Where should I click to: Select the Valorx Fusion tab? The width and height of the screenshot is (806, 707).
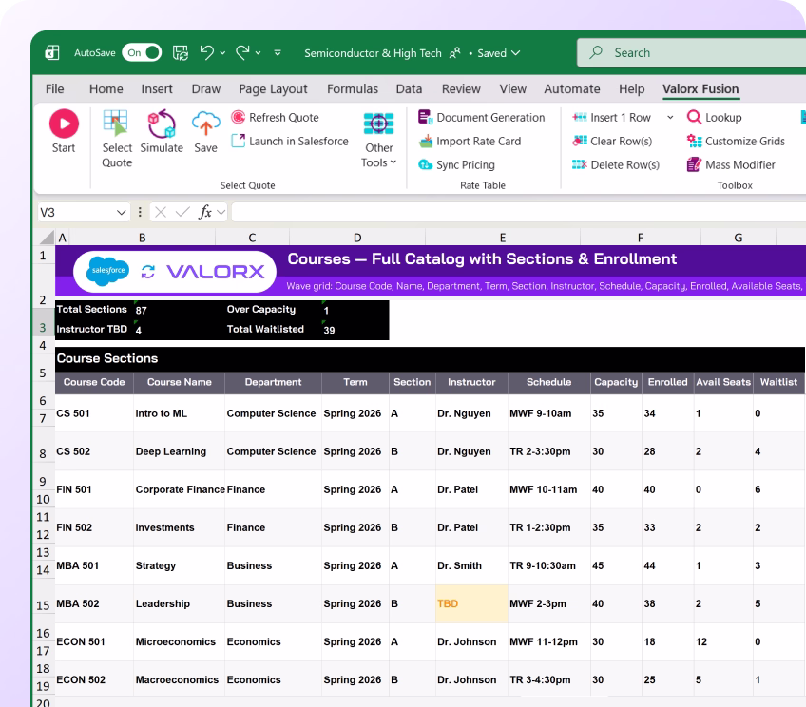pos(700,89)
